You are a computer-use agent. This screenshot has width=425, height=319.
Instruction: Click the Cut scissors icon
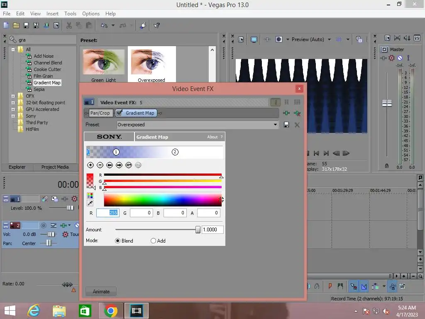[x=69, y=25]
